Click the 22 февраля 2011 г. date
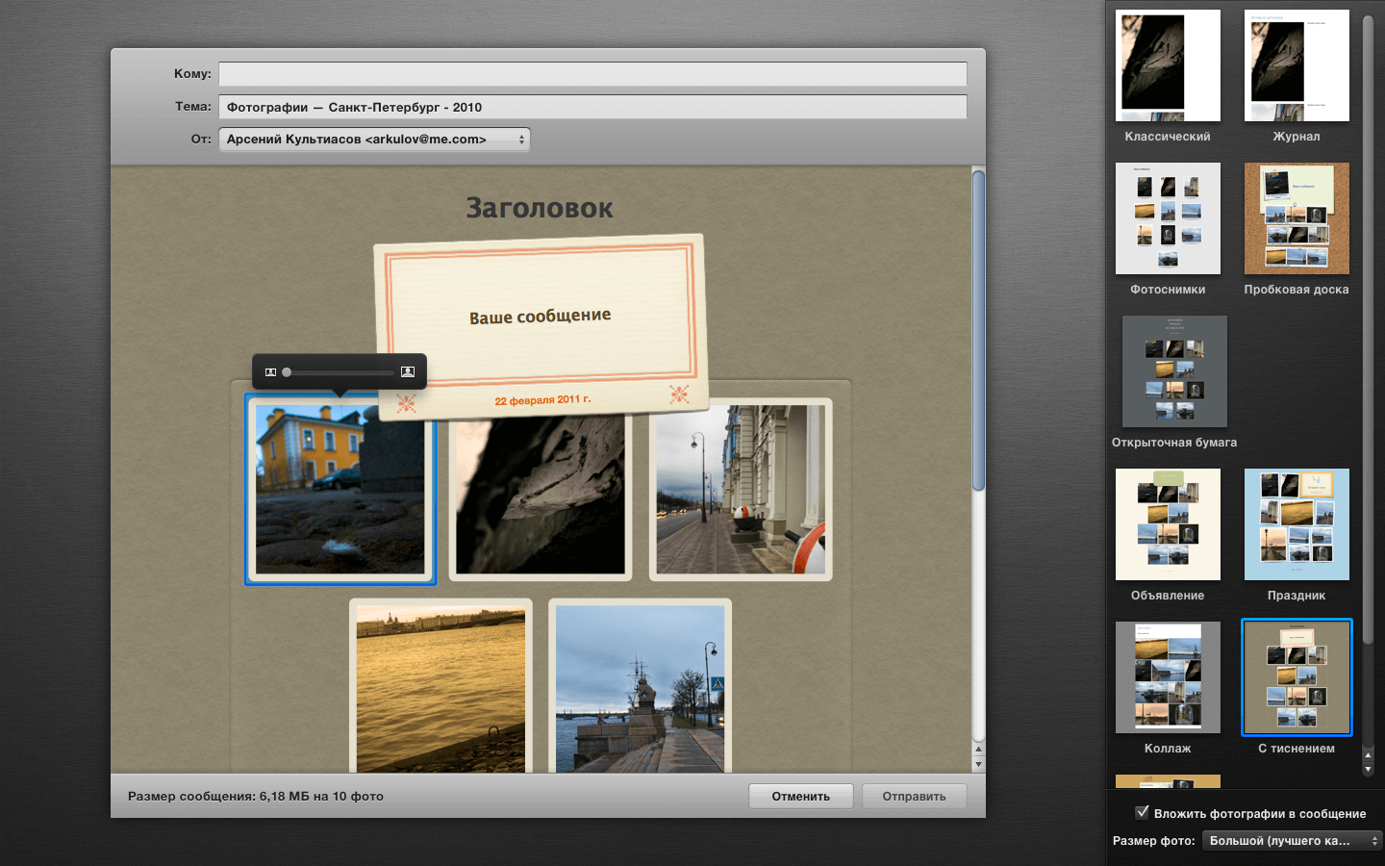The image size is (1385, 866). tap(542, 400)
